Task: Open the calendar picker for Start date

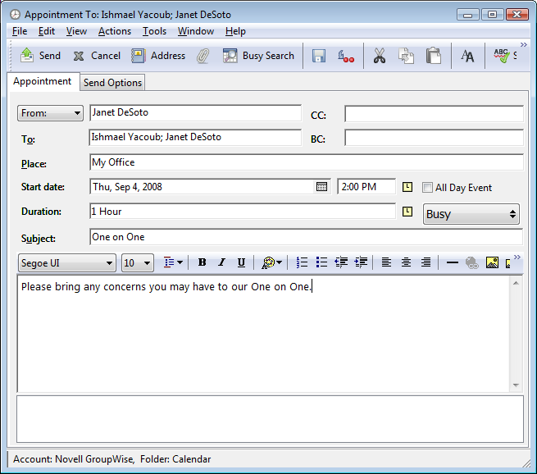Action: point(321,187)
